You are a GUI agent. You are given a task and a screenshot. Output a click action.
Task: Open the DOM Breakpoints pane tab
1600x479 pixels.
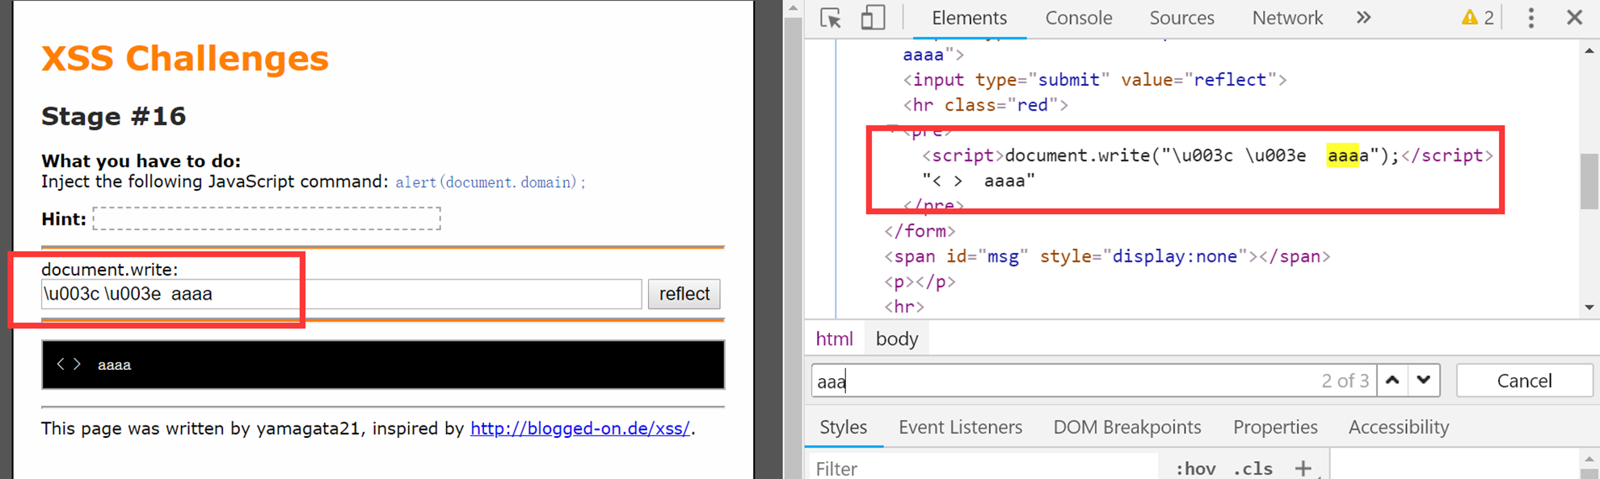point(1127,427)
